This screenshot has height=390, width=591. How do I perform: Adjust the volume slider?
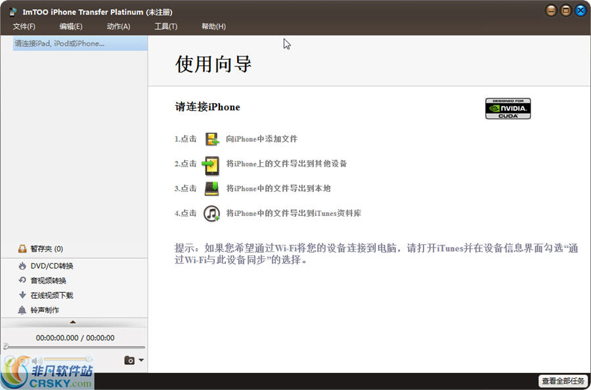point(68,359)
